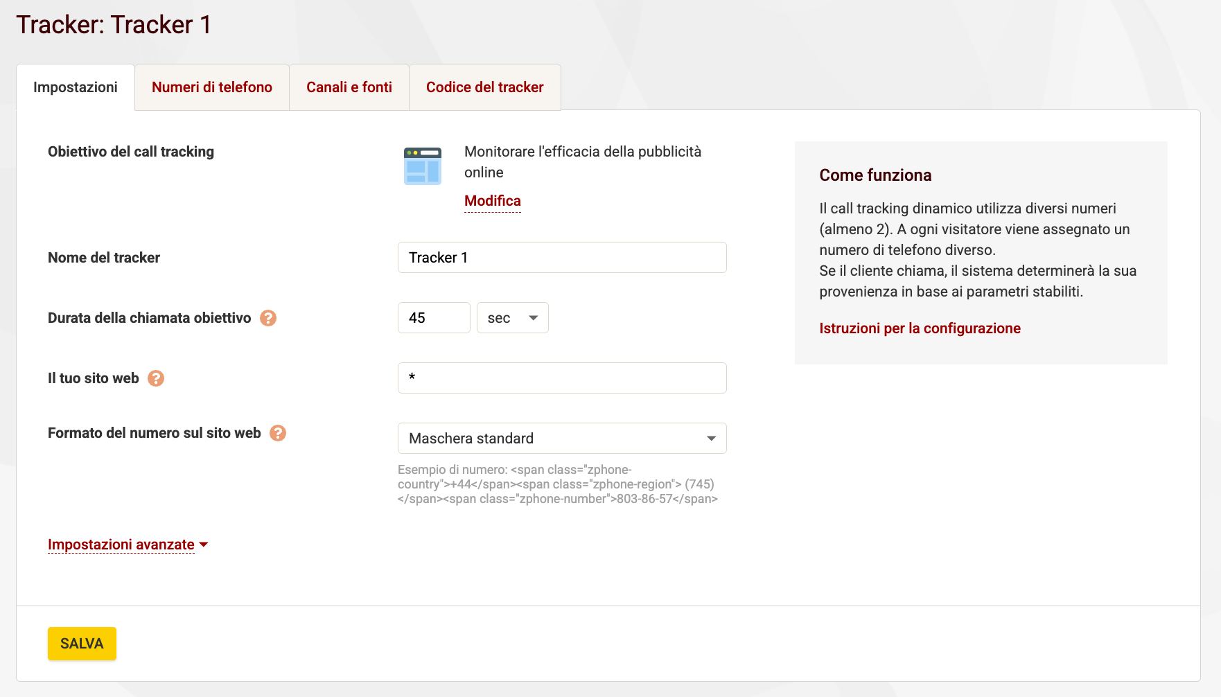Open the Canali e fonti tab
The image size is (1221, 697).
(x=349, y=87)
